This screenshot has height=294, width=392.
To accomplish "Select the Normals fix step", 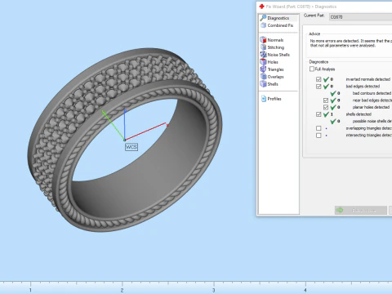I will pos(272,40).
